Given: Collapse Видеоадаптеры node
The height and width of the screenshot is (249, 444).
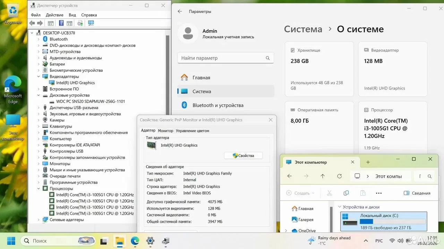Looking at the screenshot, I should pyautogui.click(x=39, y=76).
